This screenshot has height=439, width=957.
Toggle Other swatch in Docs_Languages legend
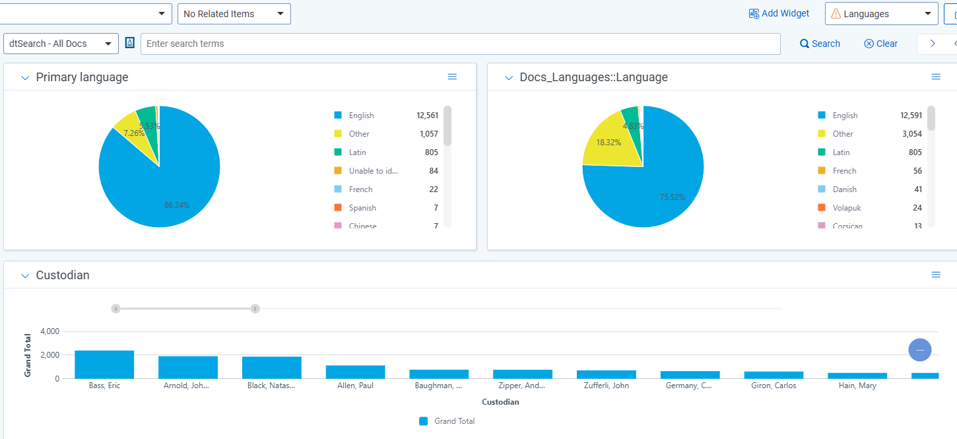point(822,133)
